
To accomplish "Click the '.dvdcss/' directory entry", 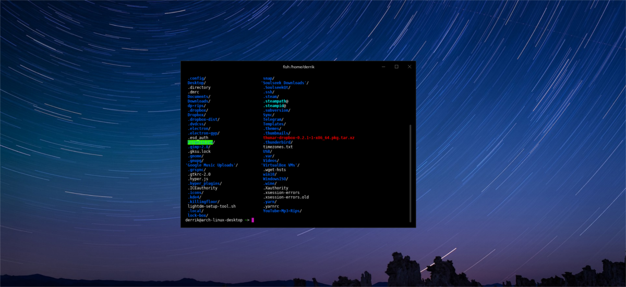I will click(197, 124).
